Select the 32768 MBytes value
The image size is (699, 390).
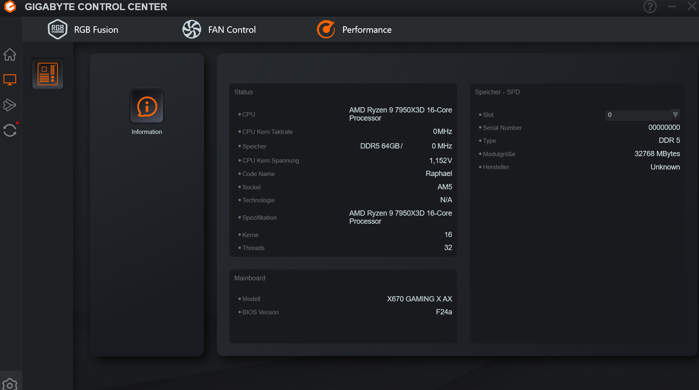[657, 154]
